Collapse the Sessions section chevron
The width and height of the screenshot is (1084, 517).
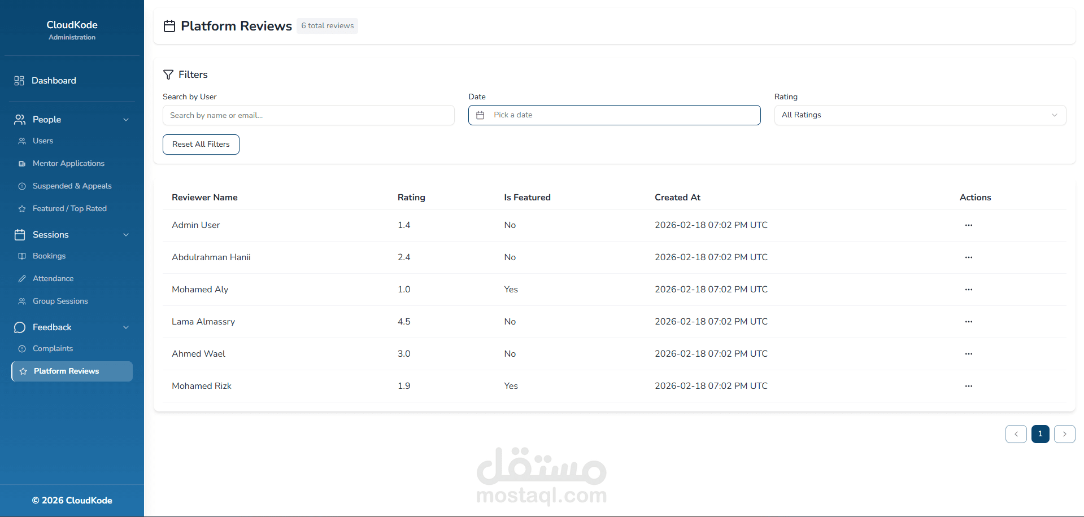[126, 235]
